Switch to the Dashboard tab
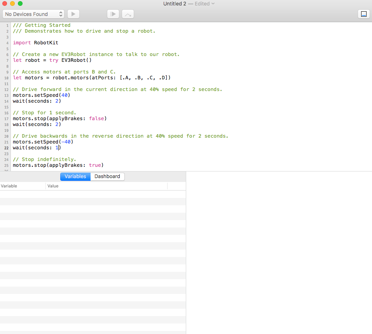The width and height of the screenshot is (372, 334). 107,177
